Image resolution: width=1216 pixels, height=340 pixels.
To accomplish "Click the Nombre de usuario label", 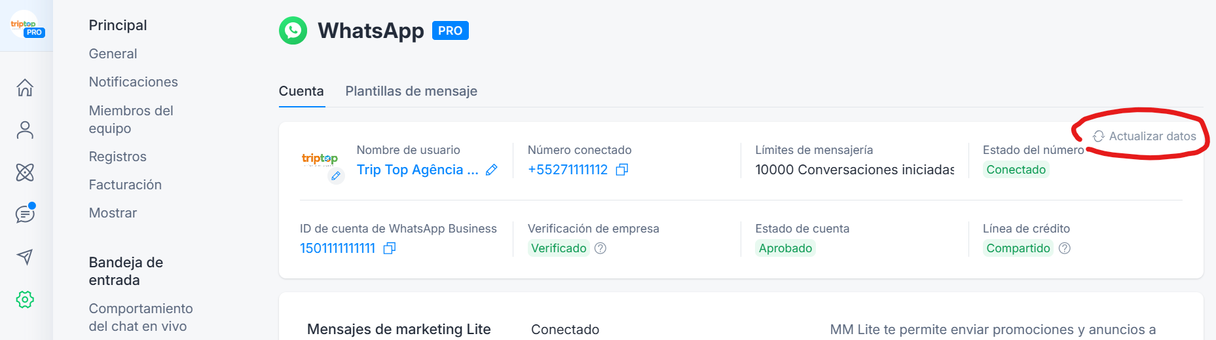I will [x=408, y=150].
